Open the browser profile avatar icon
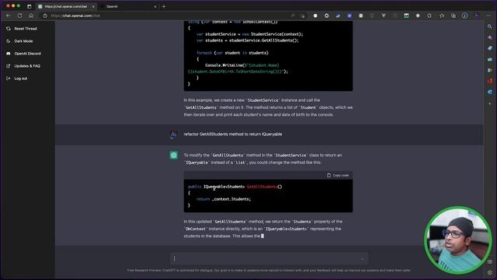 coord(476,16)
